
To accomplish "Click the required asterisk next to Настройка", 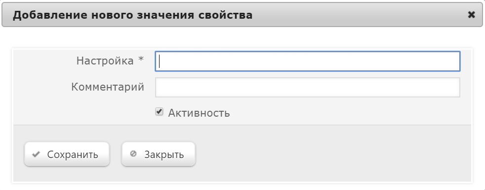I will (x=141, y=59).
